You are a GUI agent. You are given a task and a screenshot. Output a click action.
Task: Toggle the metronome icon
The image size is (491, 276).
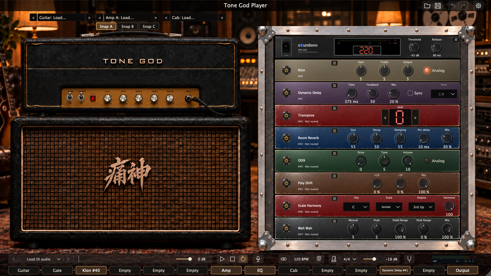334,259
